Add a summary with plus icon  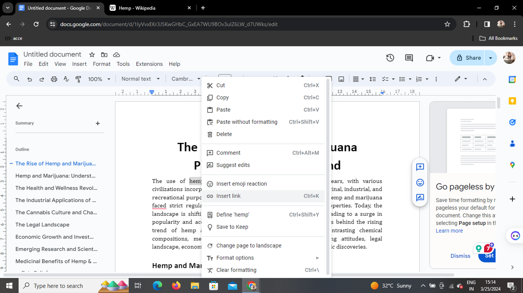98,123
